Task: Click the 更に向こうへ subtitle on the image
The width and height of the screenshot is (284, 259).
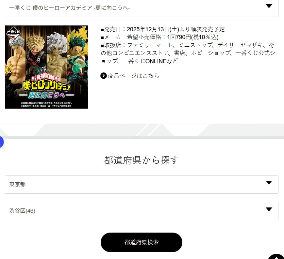Action: (x=46, y=95)
